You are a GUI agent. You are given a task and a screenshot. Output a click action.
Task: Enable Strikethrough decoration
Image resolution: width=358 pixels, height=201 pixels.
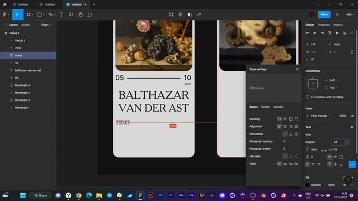coord(296,134)
